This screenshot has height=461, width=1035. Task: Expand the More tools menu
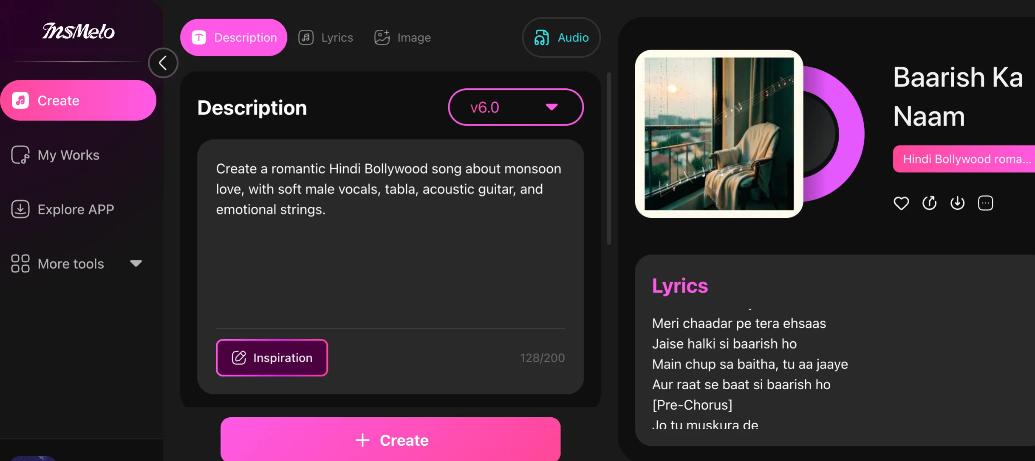click(x=76, y=264)
